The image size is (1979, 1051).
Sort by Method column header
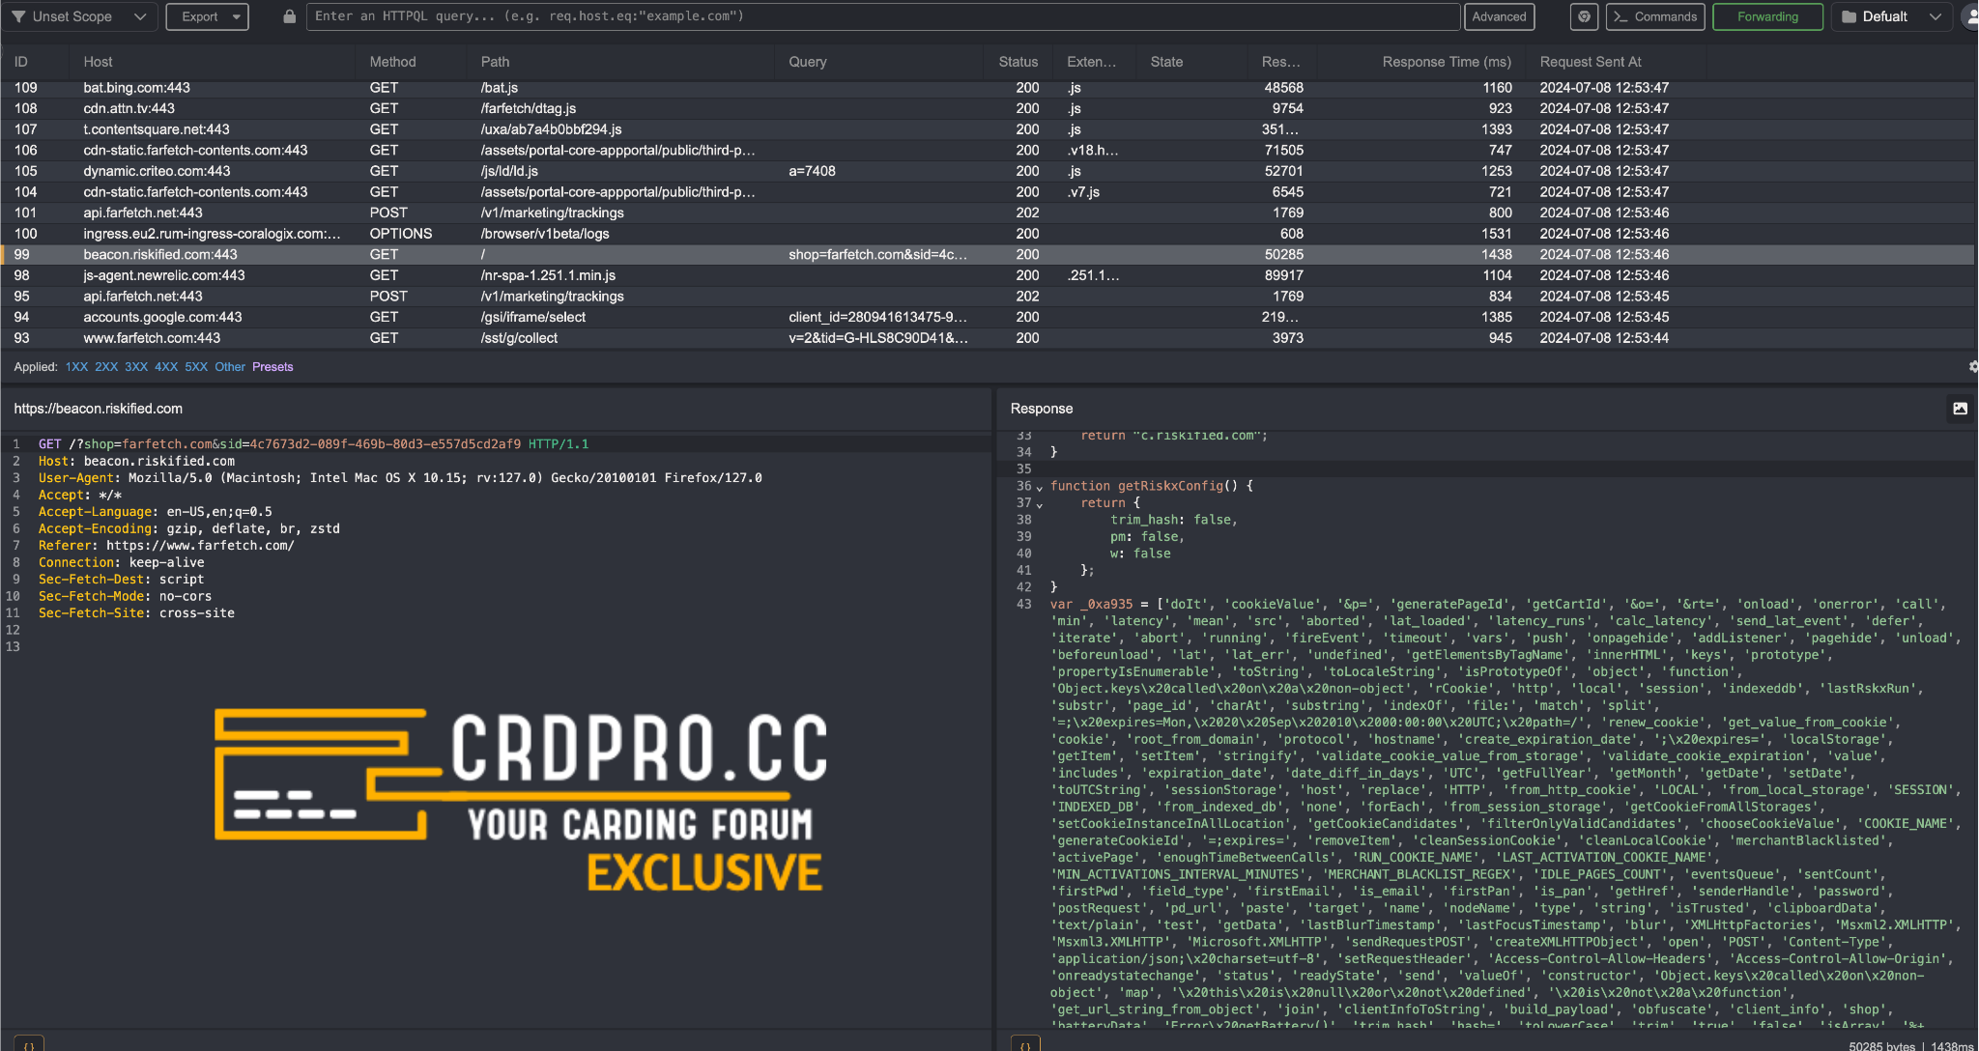tap(392, 62)
